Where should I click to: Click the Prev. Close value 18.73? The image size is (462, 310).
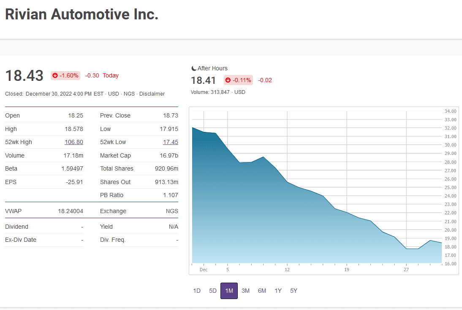coord(171,115)
